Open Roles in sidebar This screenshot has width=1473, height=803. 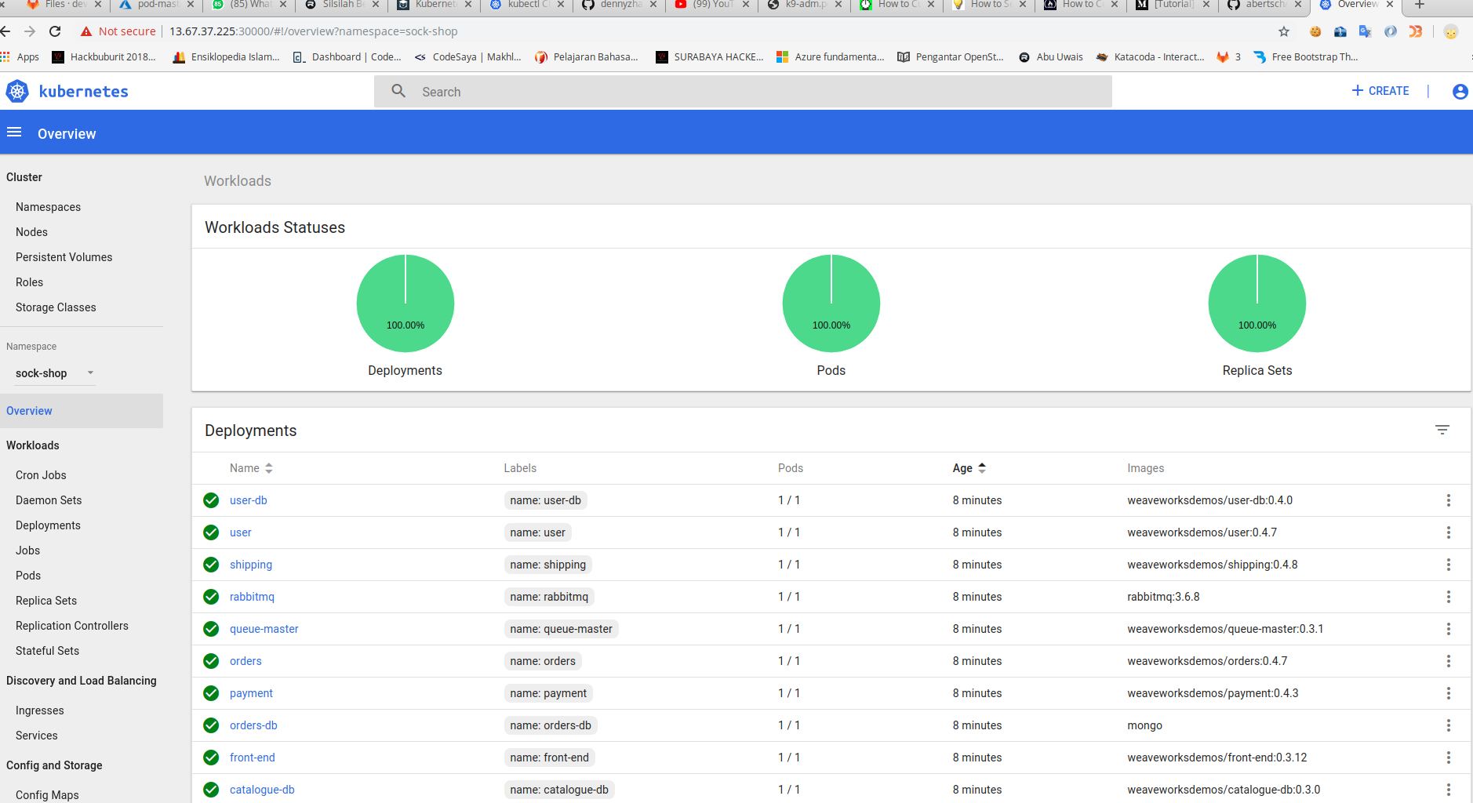(29, 282)
